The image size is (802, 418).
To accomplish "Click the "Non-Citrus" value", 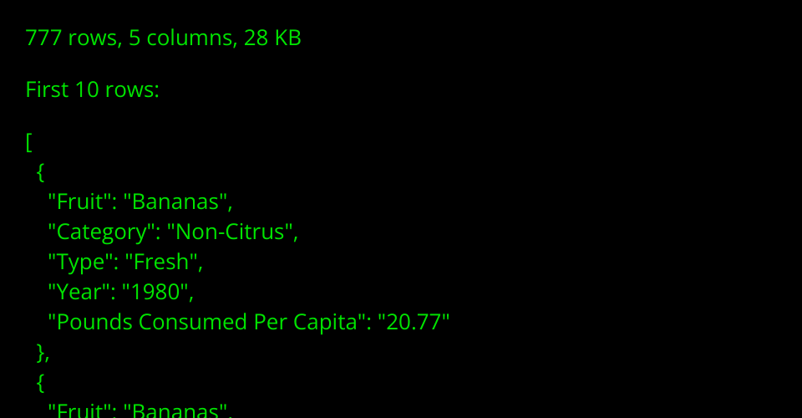I will coord(231,232).
